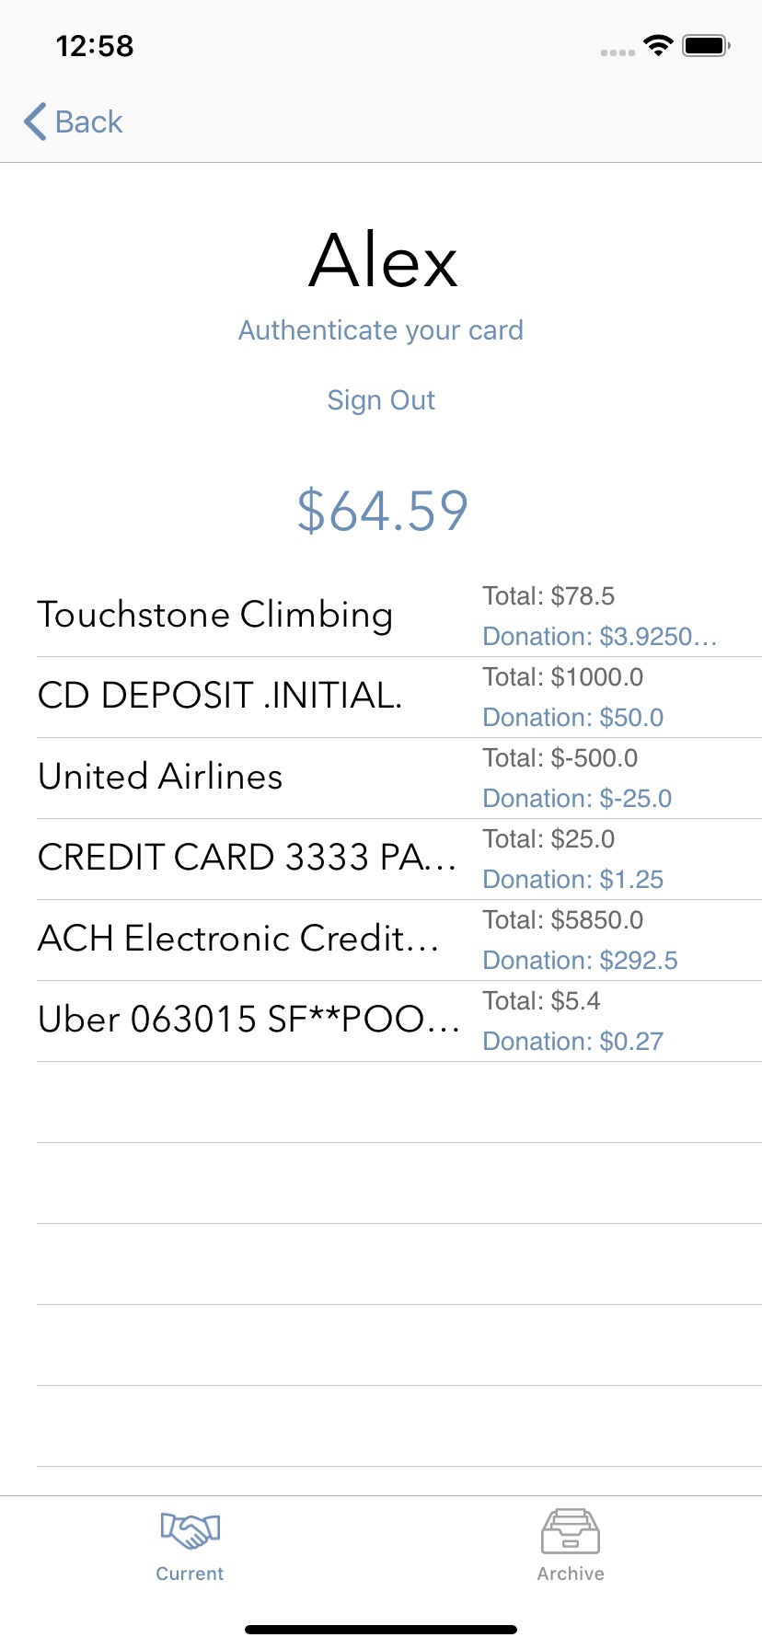Tap the Back button text
The image size is (762, 1649).
click(88, 121)
